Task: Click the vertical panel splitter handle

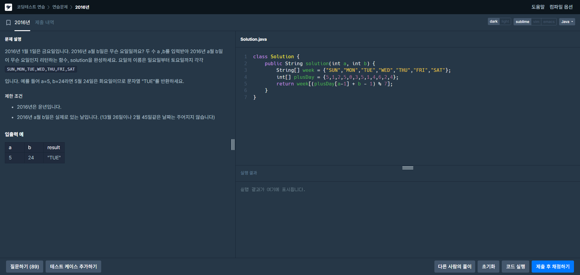Action: (233, 145)
